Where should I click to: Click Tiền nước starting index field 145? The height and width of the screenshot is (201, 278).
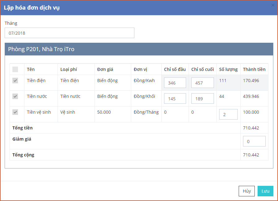175,99
